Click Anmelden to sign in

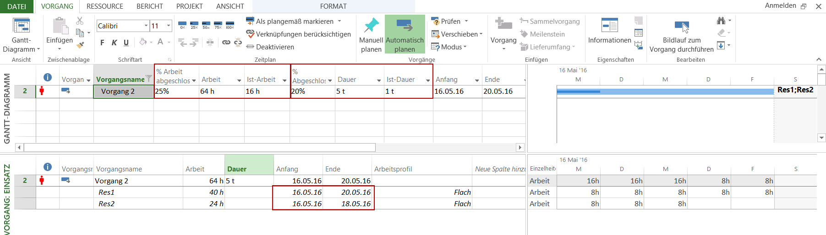(780, 5)
